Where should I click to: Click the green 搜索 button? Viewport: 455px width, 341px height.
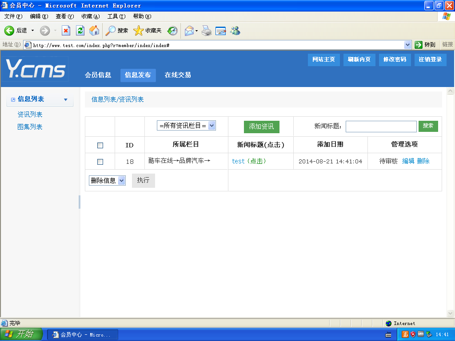428,126
